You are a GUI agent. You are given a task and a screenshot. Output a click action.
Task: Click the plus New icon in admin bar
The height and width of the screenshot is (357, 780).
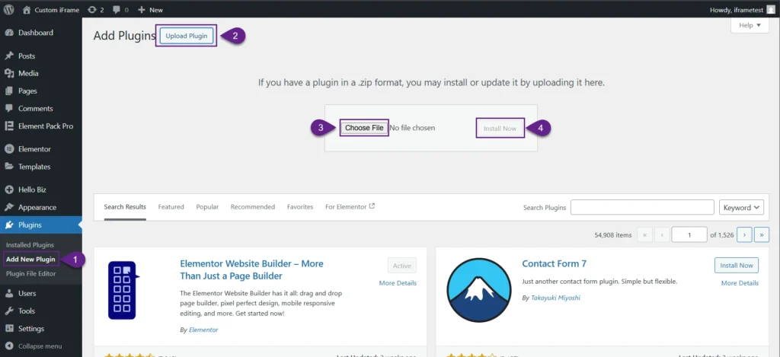141,9
